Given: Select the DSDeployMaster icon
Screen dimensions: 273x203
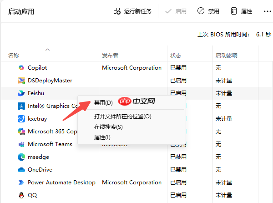Looking at the screenshot, I should click(21, 81).
